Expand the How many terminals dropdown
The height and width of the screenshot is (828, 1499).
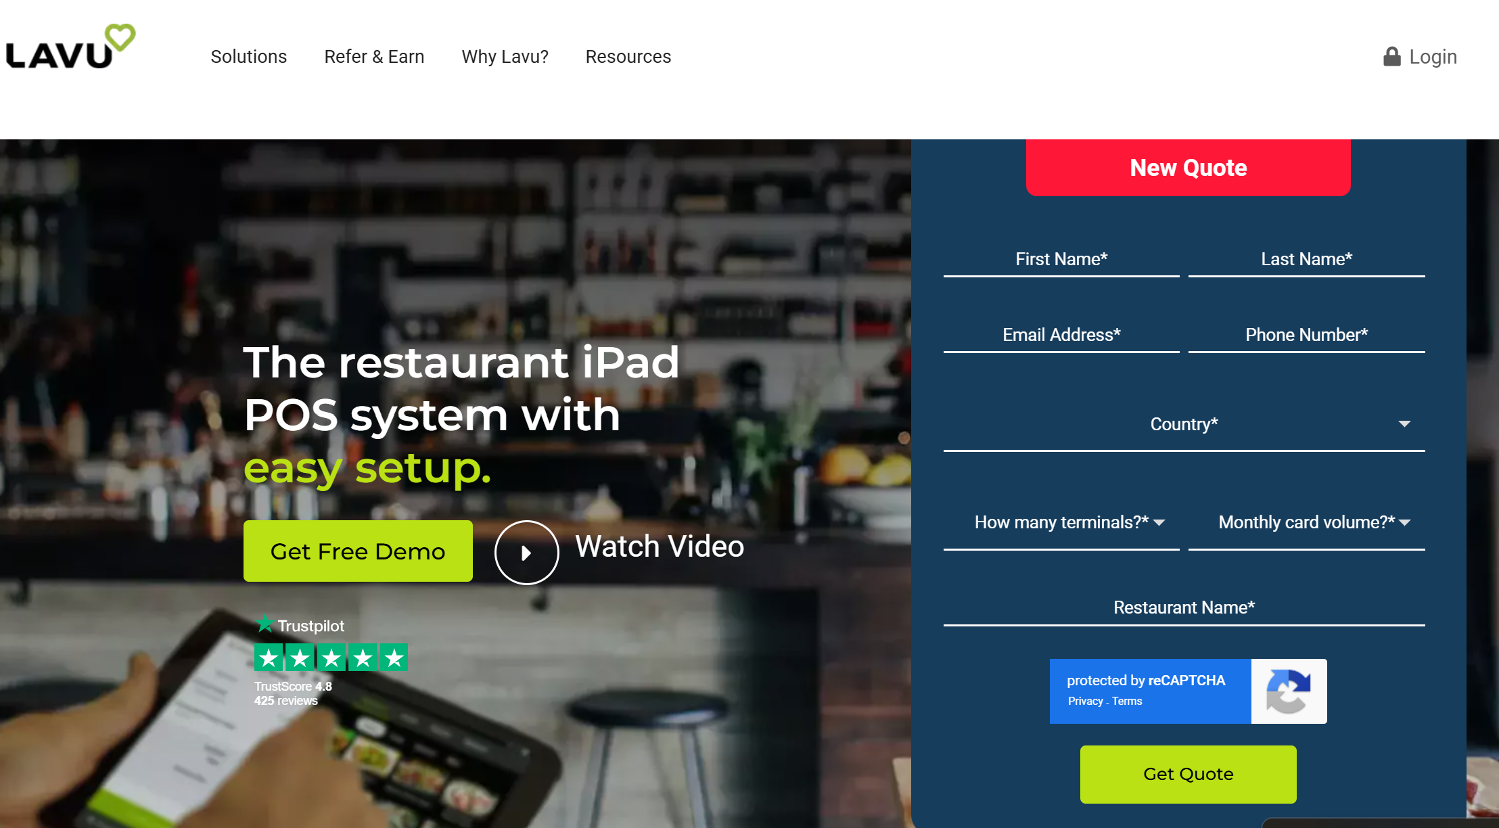pyautogui.click(x=1061, y=523)
